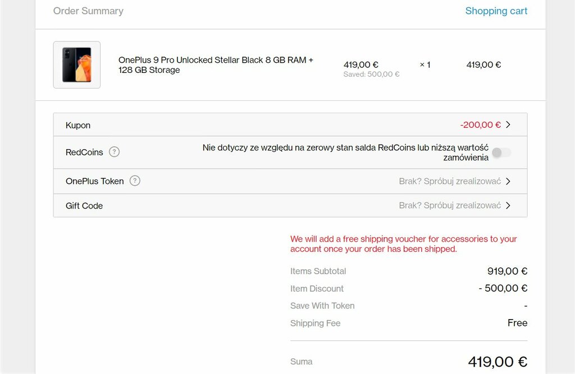Viewport: 575px width, 374px height.
Task: Click the 'Save With Token' label
Action: tap(322, 306)
